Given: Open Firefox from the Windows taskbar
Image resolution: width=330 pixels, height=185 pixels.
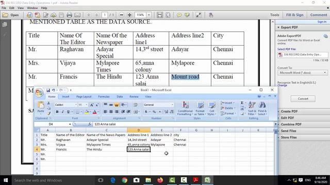Looking at the screenshot, I should [x=160, y=180].
